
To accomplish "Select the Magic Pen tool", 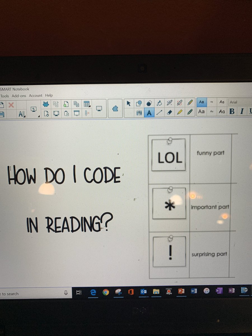I will (x=169, y=103).
